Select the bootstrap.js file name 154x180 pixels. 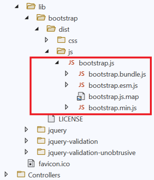point(97,63)
